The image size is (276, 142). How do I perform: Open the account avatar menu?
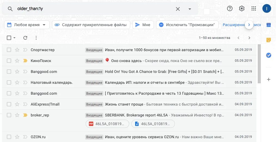click(x=266, y=8)
